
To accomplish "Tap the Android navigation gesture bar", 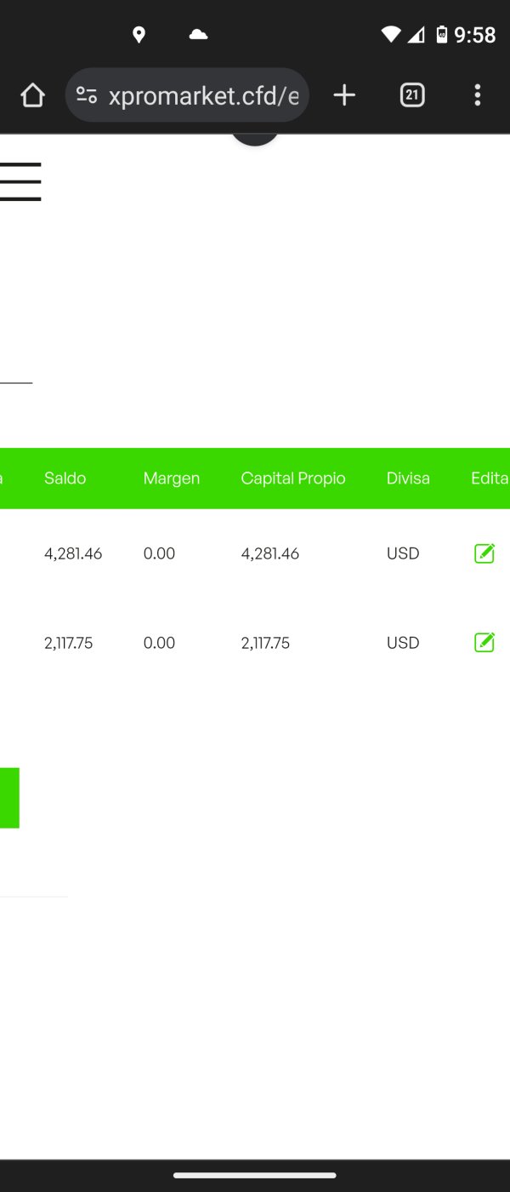I will coord(255,1176).
